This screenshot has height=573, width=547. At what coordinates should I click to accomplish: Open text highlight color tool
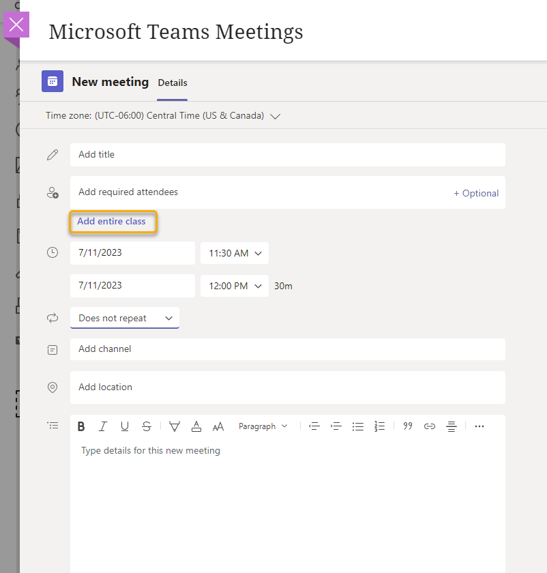pyautogui.click(x=175, y=426)
